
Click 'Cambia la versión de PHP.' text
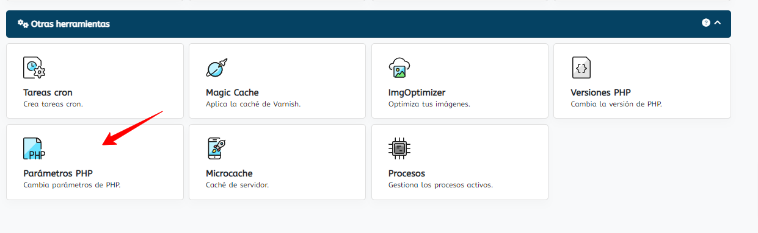point(616,104)
